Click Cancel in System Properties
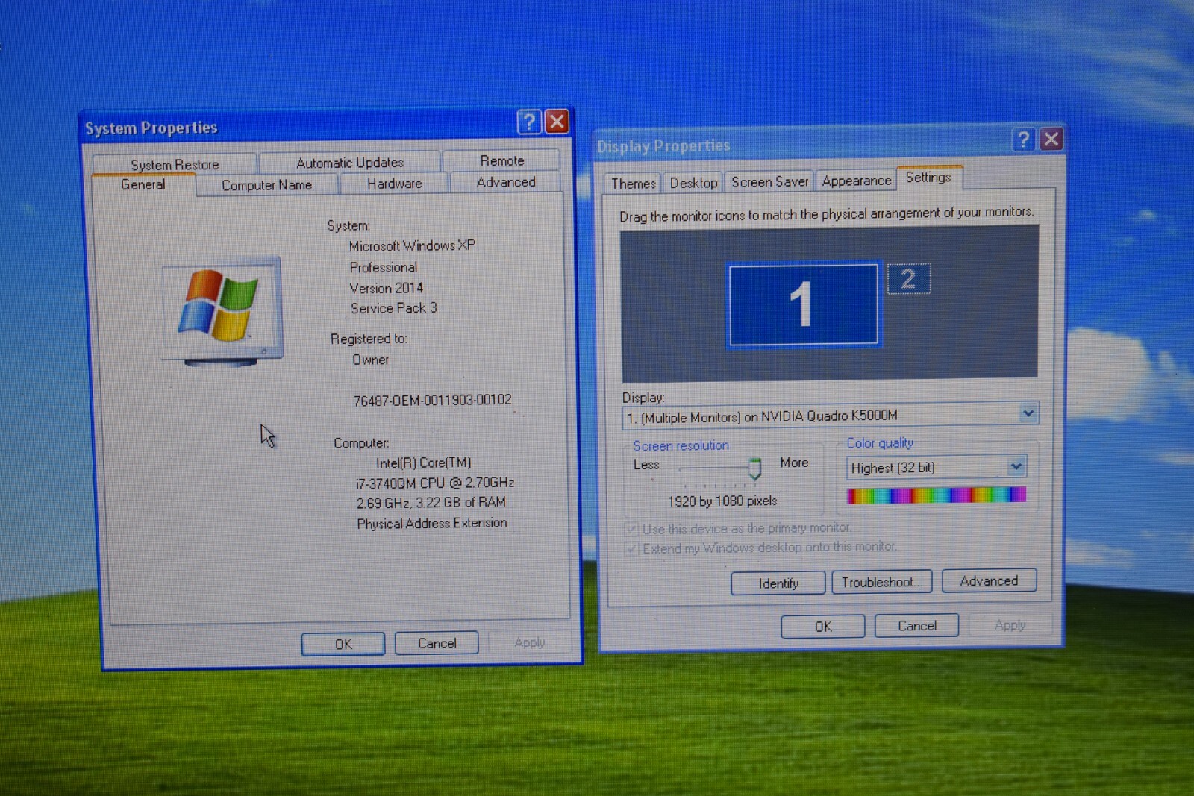 pyautogui.click(x=437, y=643)
